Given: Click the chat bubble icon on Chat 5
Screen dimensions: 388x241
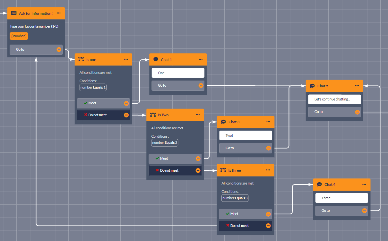Looking at the screenshot, I should tap(312, 86).
